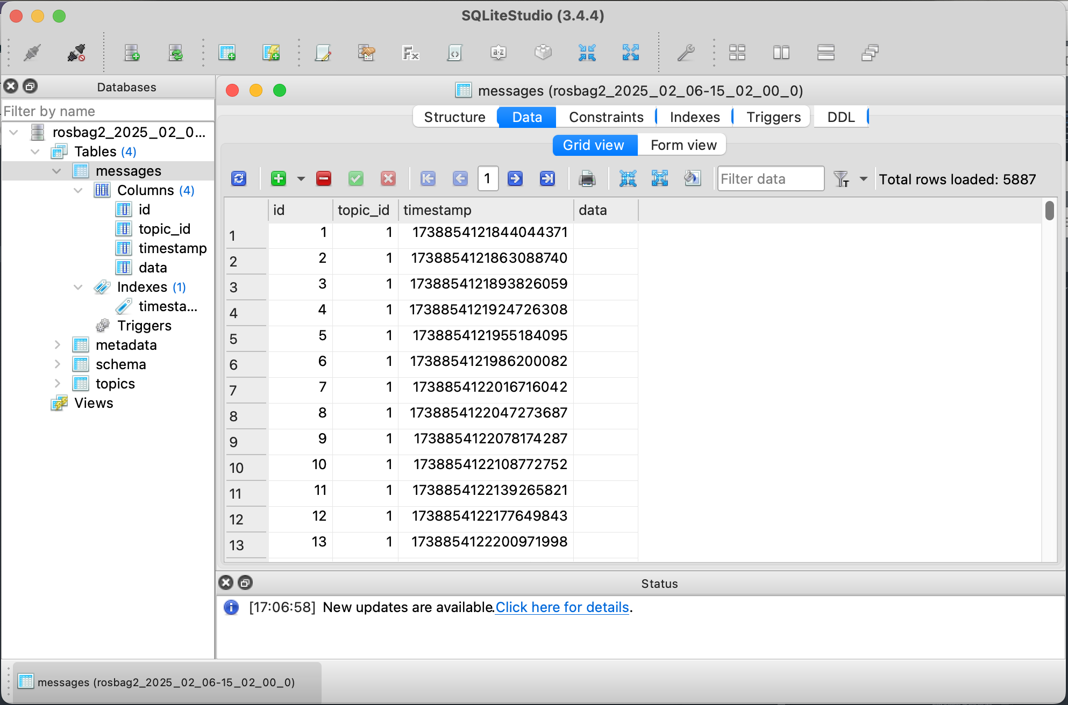Go to last data page

click(547, 178)
